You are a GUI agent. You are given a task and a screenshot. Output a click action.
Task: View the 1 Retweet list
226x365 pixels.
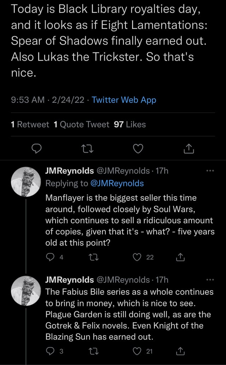coord(30,124)
